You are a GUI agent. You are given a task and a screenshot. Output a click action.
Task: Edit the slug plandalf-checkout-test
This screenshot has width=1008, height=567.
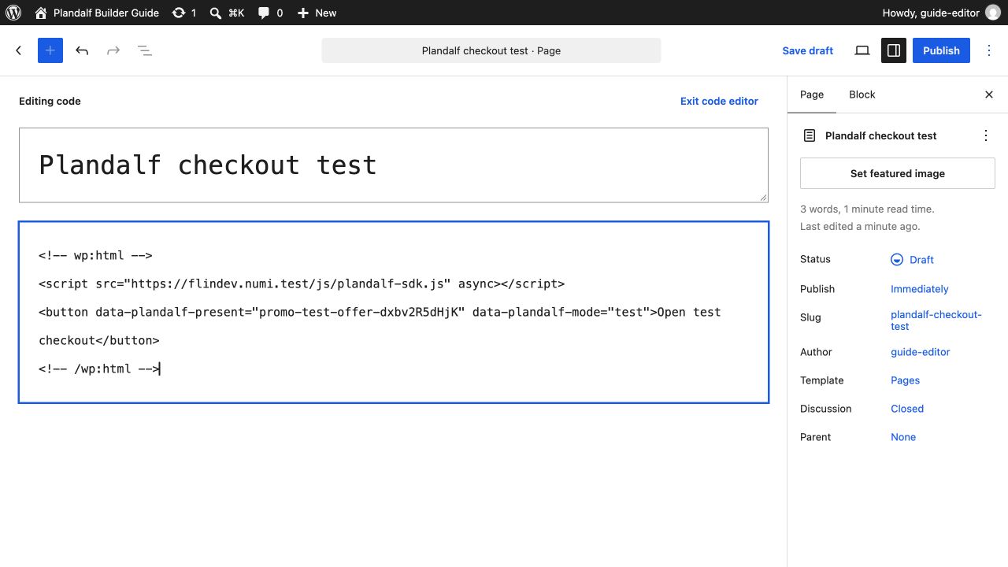936,321
